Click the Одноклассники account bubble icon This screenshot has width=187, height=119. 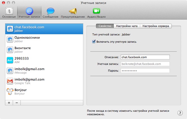[10, 39]
